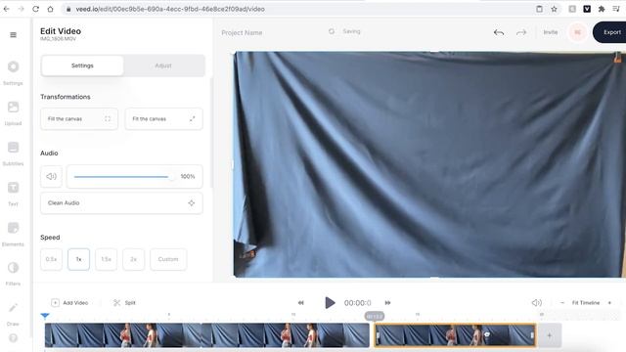The width and height of the screenshot is (626, 352).
Task: Skip forward with fast-forward control
Action: (387, 302)
